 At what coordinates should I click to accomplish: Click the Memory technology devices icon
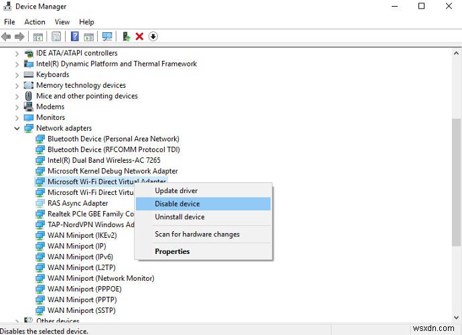pos(29,85)
